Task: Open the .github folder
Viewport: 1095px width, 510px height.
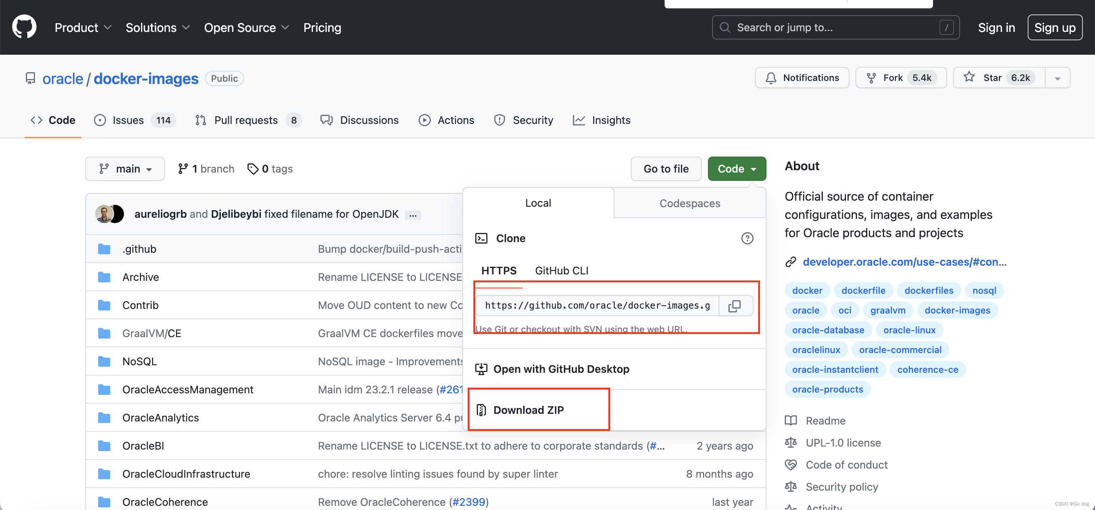Action: pos(140,249)
